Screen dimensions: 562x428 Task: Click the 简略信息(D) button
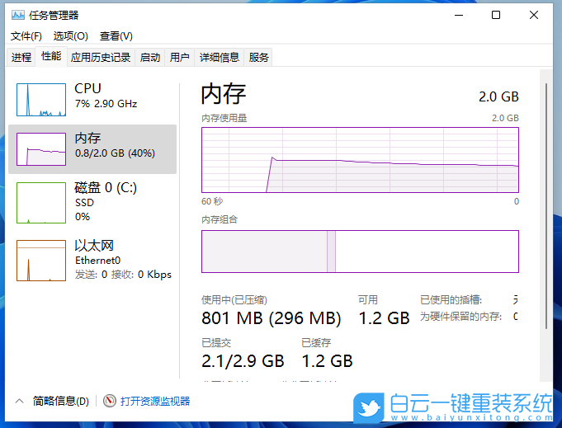tap(60, 401)
